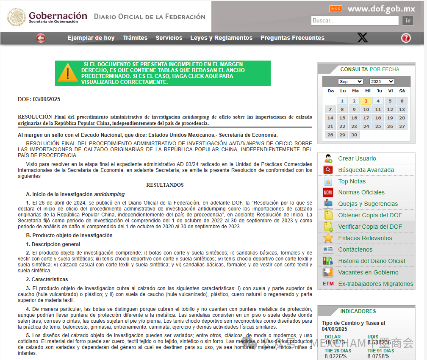This screenshot has width=427, height=360.
Task: Click the red help question mark icon
Action: [406, 38]
